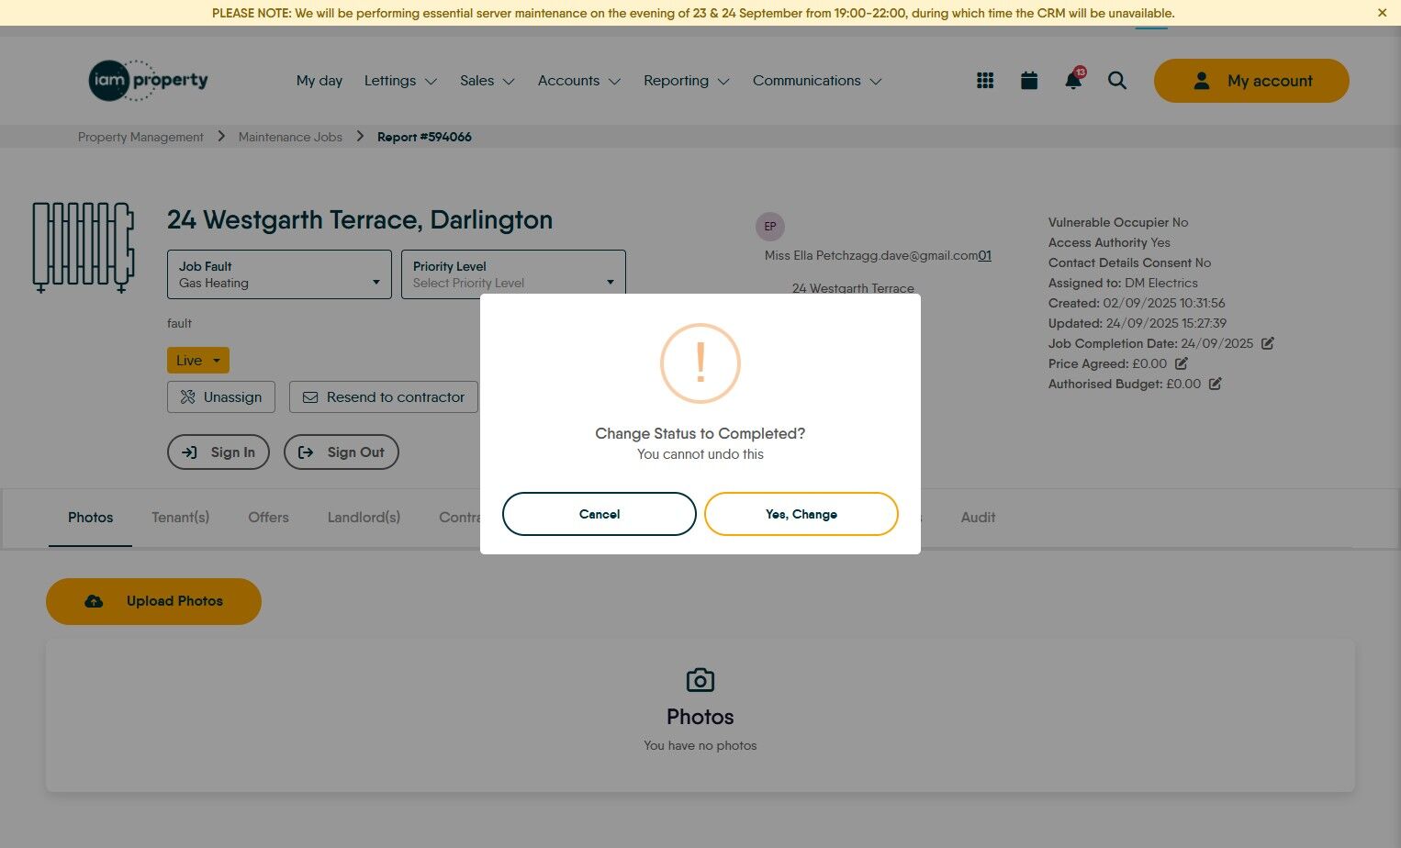Expand the Lettings menu
Screen dimensions: 1401x848
coord(400,81)
